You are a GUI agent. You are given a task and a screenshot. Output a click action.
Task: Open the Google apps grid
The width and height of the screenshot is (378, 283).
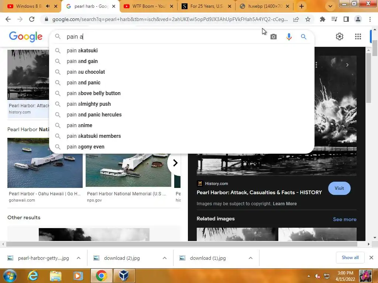358,36
